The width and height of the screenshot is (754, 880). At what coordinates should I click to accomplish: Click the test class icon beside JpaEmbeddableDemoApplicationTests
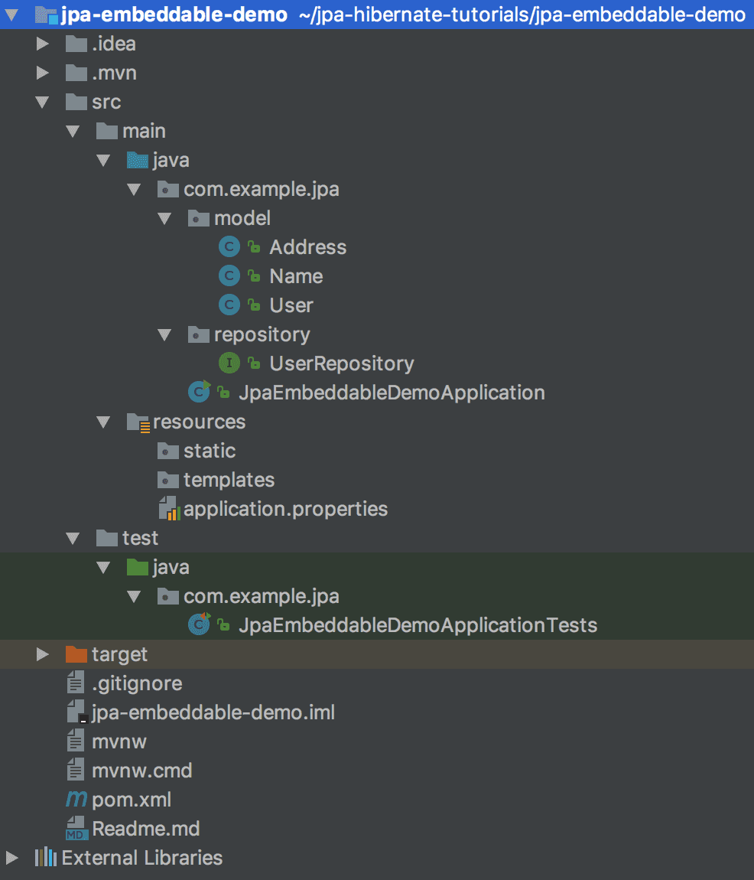pyautogui.click(x=198, y=624)
